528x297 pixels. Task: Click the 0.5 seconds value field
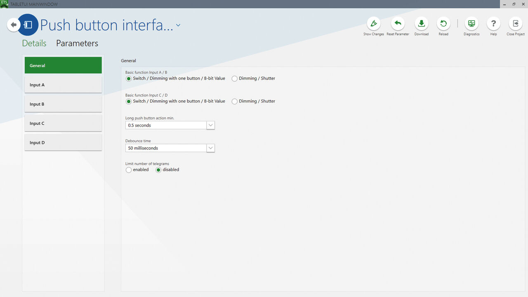tap(166, 125)
